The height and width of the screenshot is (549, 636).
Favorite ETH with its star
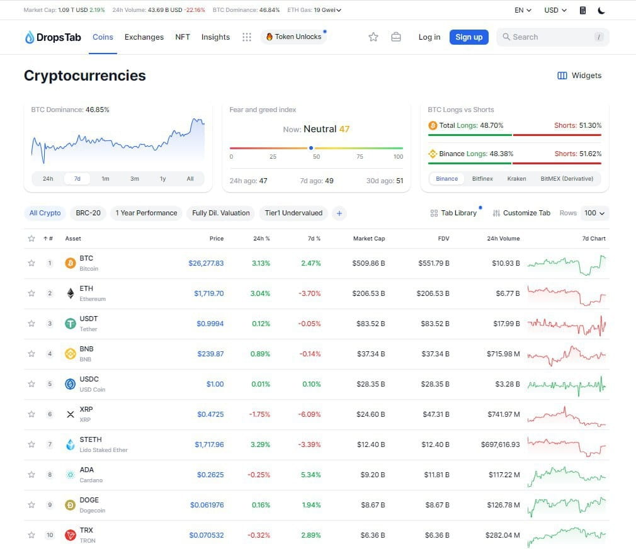click(x=31, y=293)
